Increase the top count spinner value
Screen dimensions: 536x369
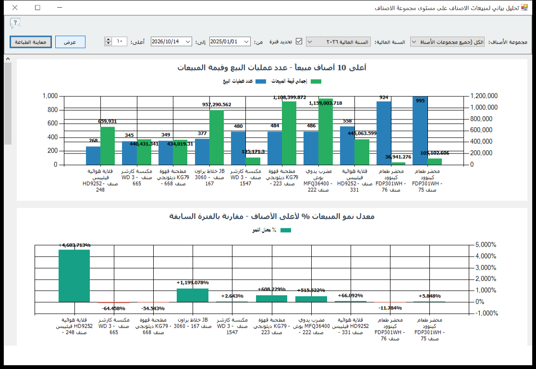tap(109, 40)
